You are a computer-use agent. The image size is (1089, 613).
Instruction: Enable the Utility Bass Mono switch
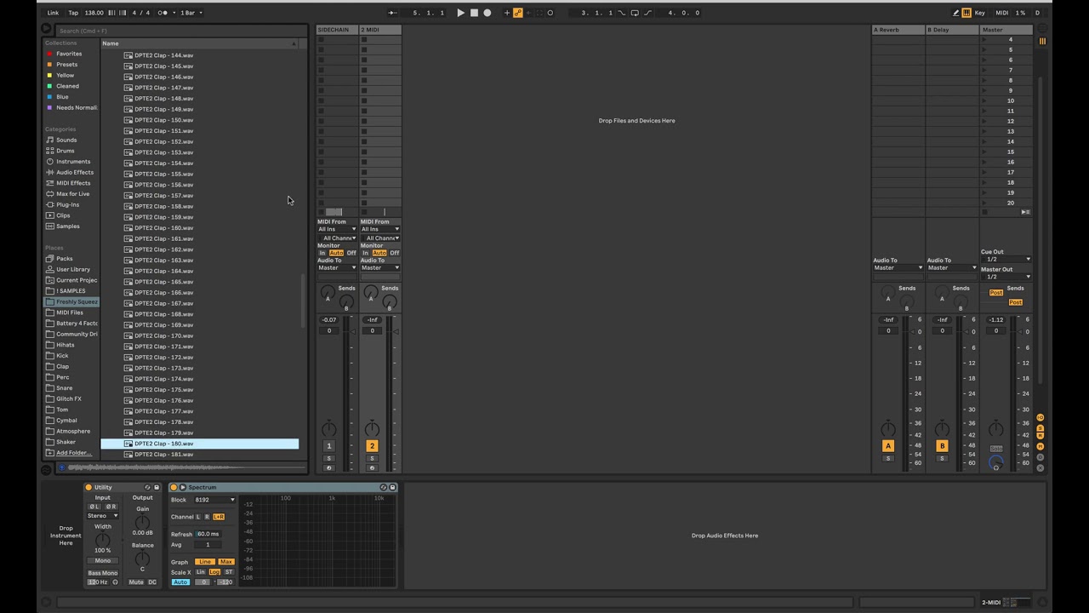coord(102,573)
